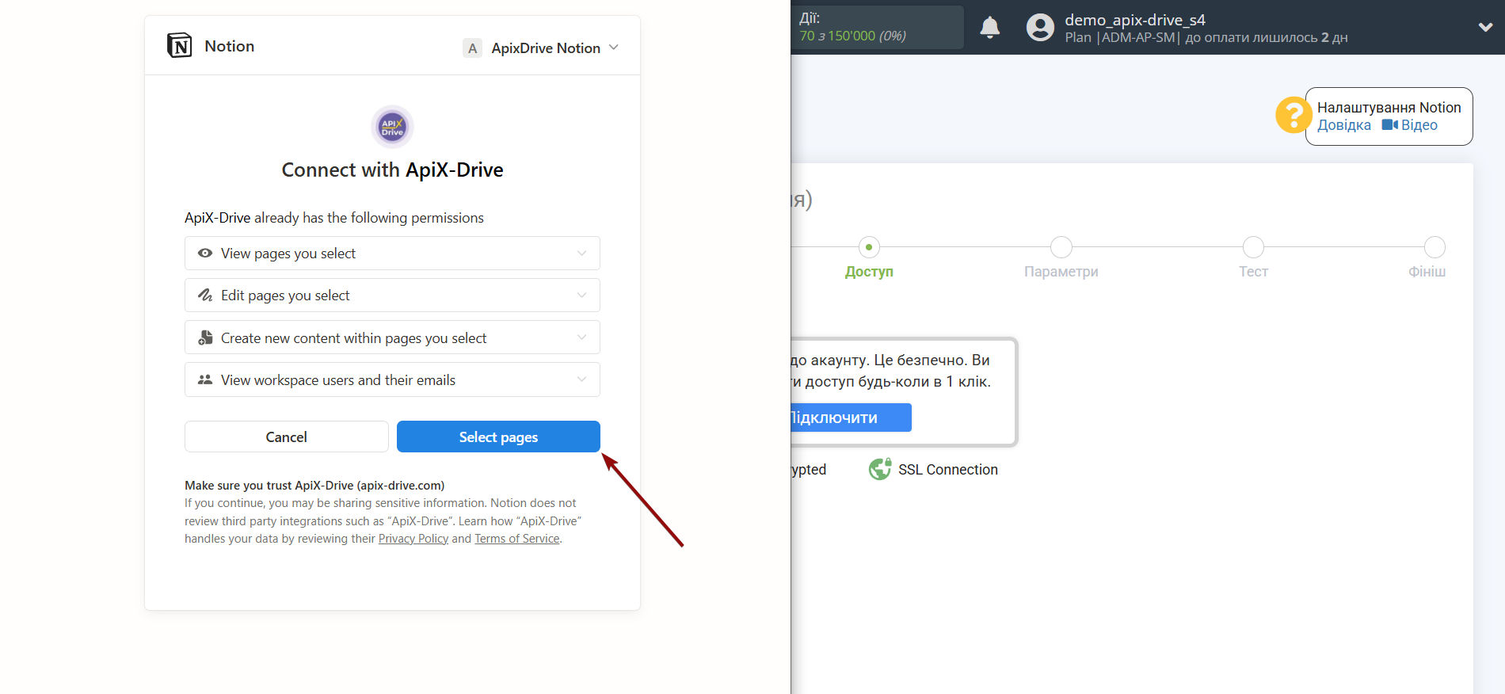This screenshot has width=1505, height=694.
Task: Expand View pages you select permission
Action: tap(392, 254)
